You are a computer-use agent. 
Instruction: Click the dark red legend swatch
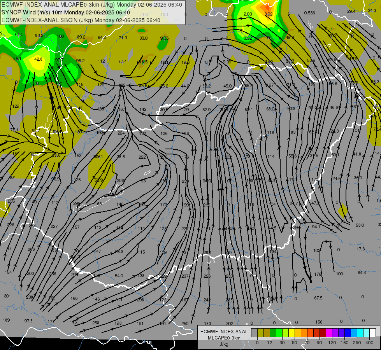[x=323, y=332]
